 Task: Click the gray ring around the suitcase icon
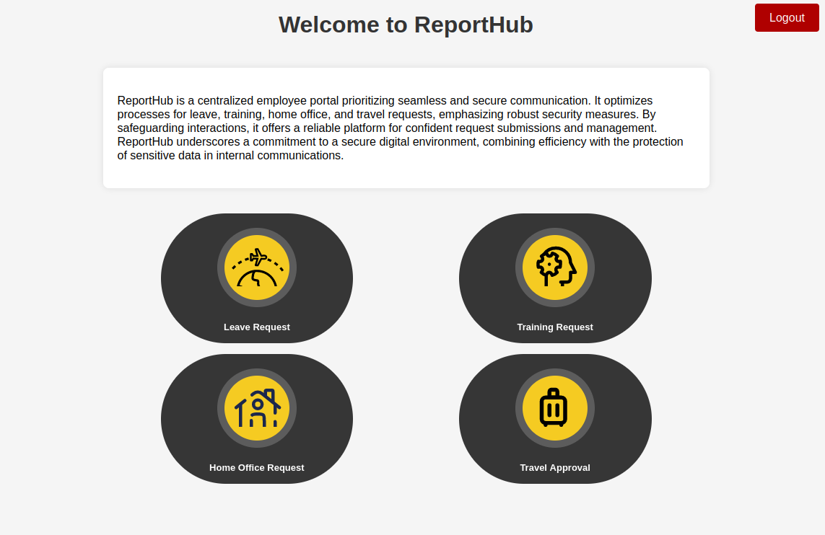(x=519, y=408)
